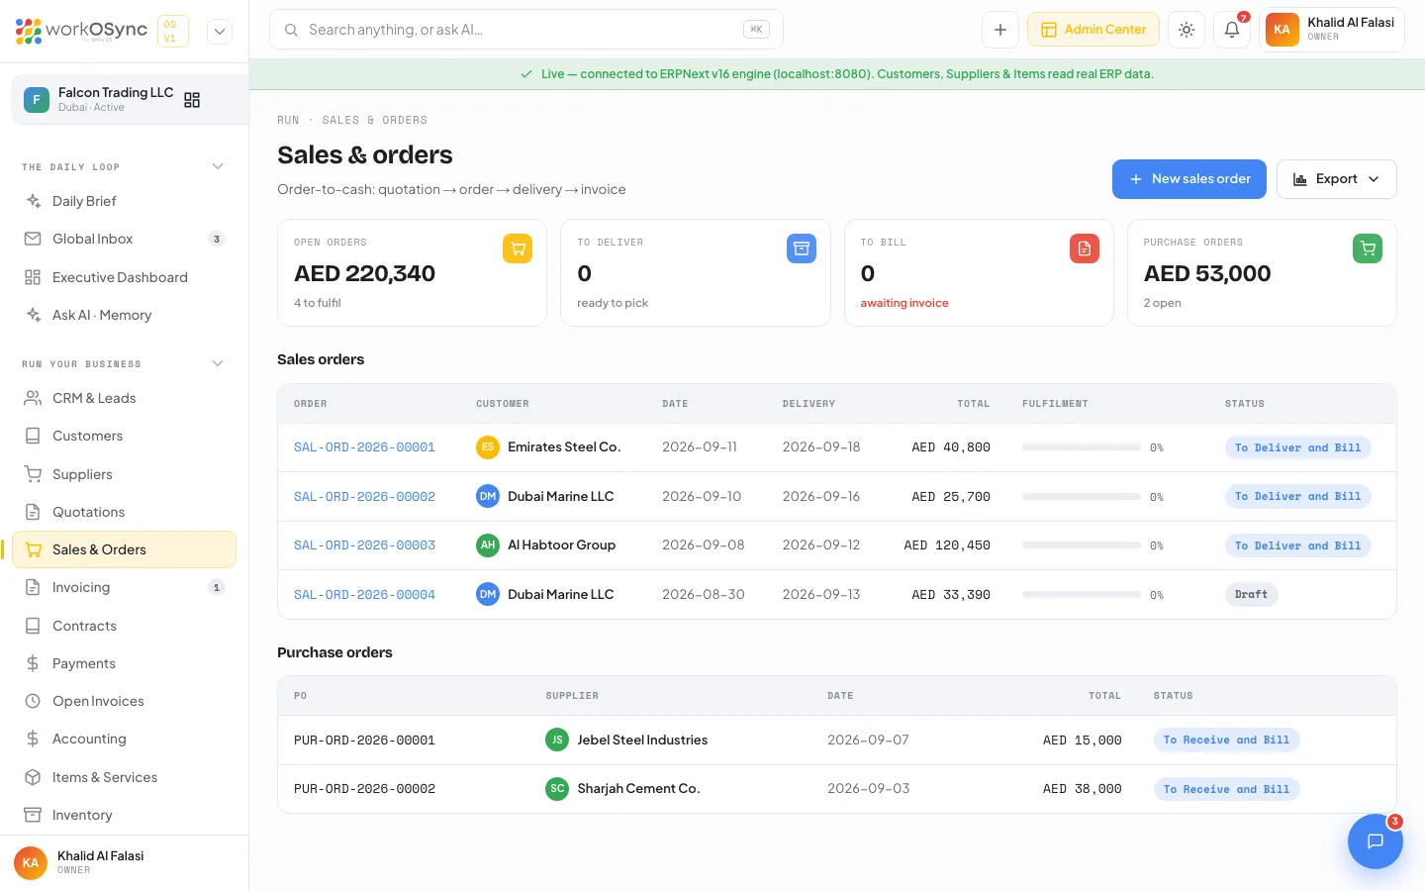Click PUR-ORD-2026-00002 purchase order row

point(837,789)
